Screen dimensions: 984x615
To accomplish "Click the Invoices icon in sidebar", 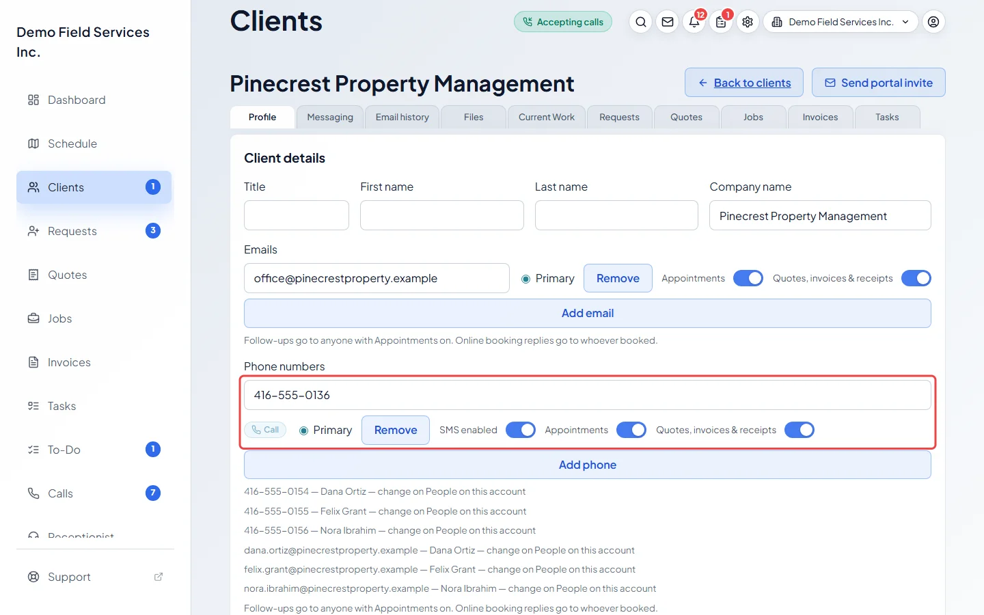I will coord(33,362).
